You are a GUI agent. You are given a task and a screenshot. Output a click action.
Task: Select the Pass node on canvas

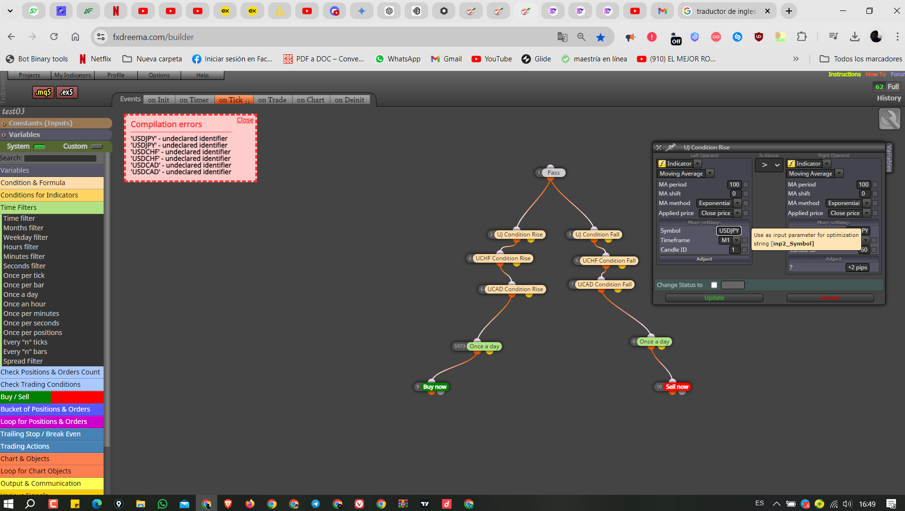click(x=553, y=173)
